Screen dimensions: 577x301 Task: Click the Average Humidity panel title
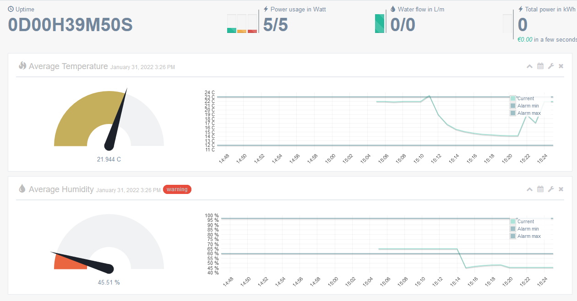coord(61,189)
